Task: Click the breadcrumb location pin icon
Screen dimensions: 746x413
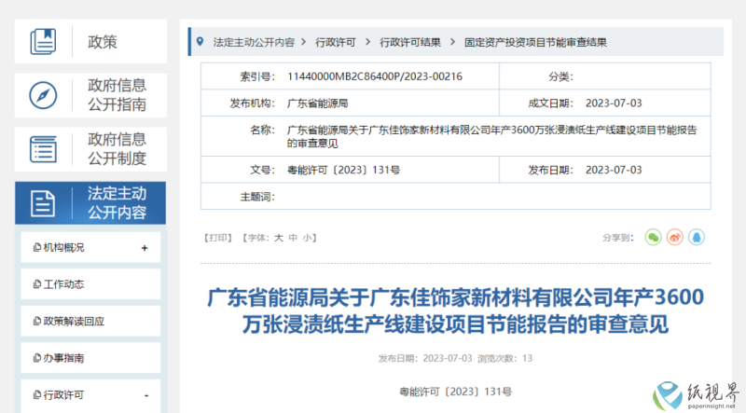Action: click(200, 42)
